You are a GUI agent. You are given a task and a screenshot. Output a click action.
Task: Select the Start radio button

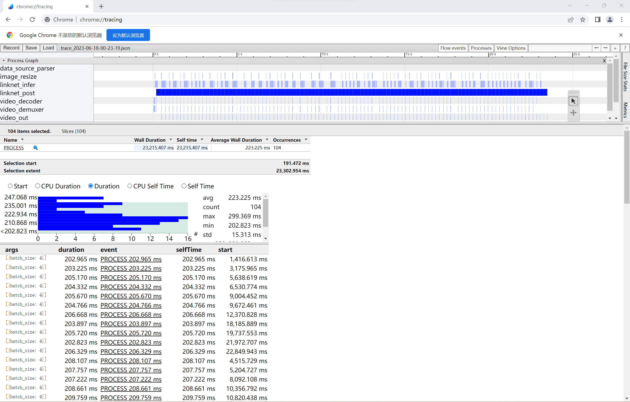point(10,186)
